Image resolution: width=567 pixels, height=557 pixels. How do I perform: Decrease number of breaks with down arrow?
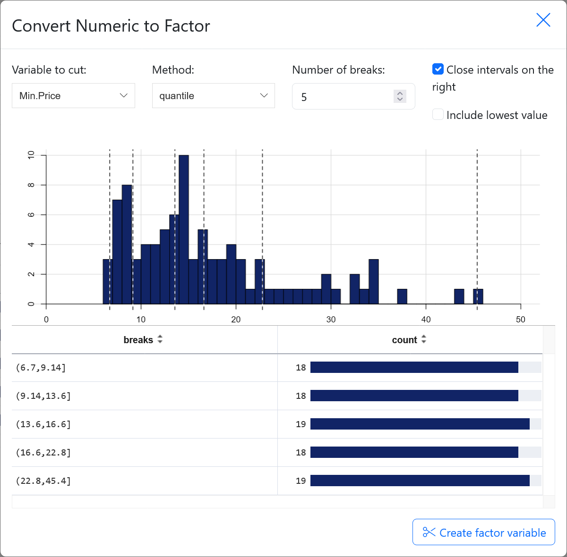[400, 100]
